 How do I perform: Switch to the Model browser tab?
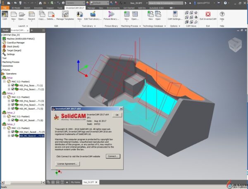(5, 30)
